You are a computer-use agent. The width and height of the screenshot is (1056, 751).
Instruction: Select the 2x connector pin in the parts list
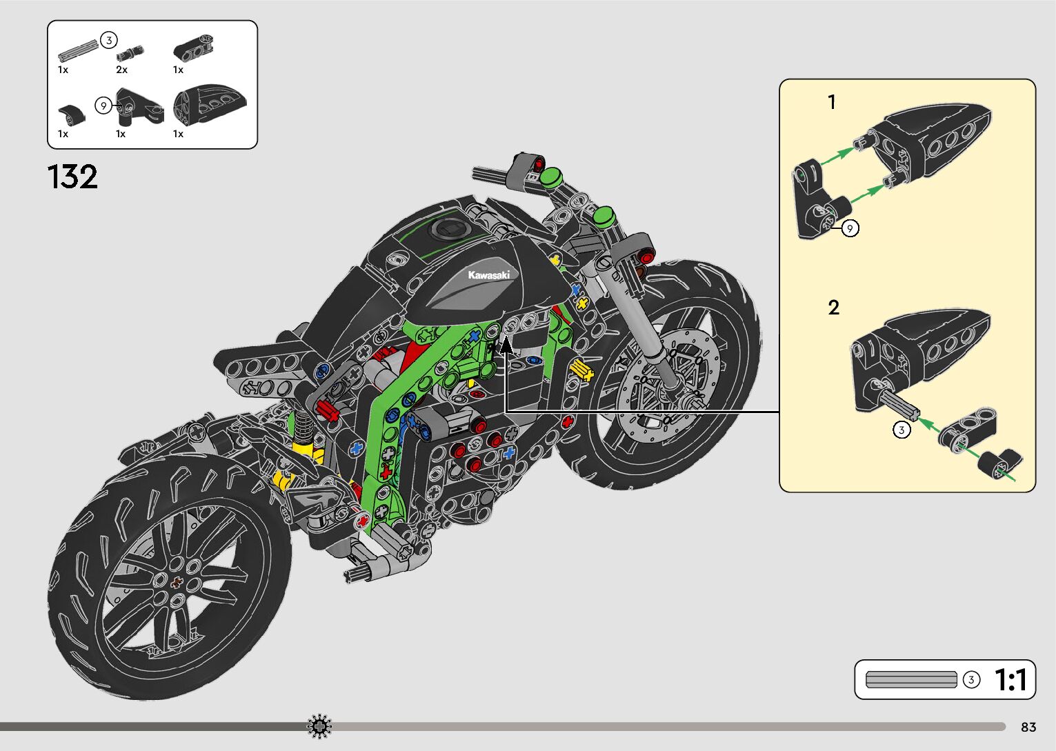pyautogui.click(x=130, y=53)
